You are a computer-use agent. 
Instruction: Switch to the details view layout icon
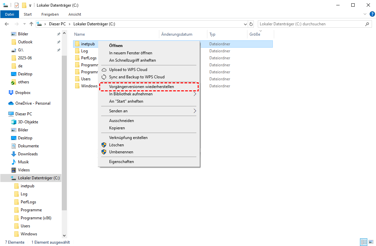(x=364, y=242)
